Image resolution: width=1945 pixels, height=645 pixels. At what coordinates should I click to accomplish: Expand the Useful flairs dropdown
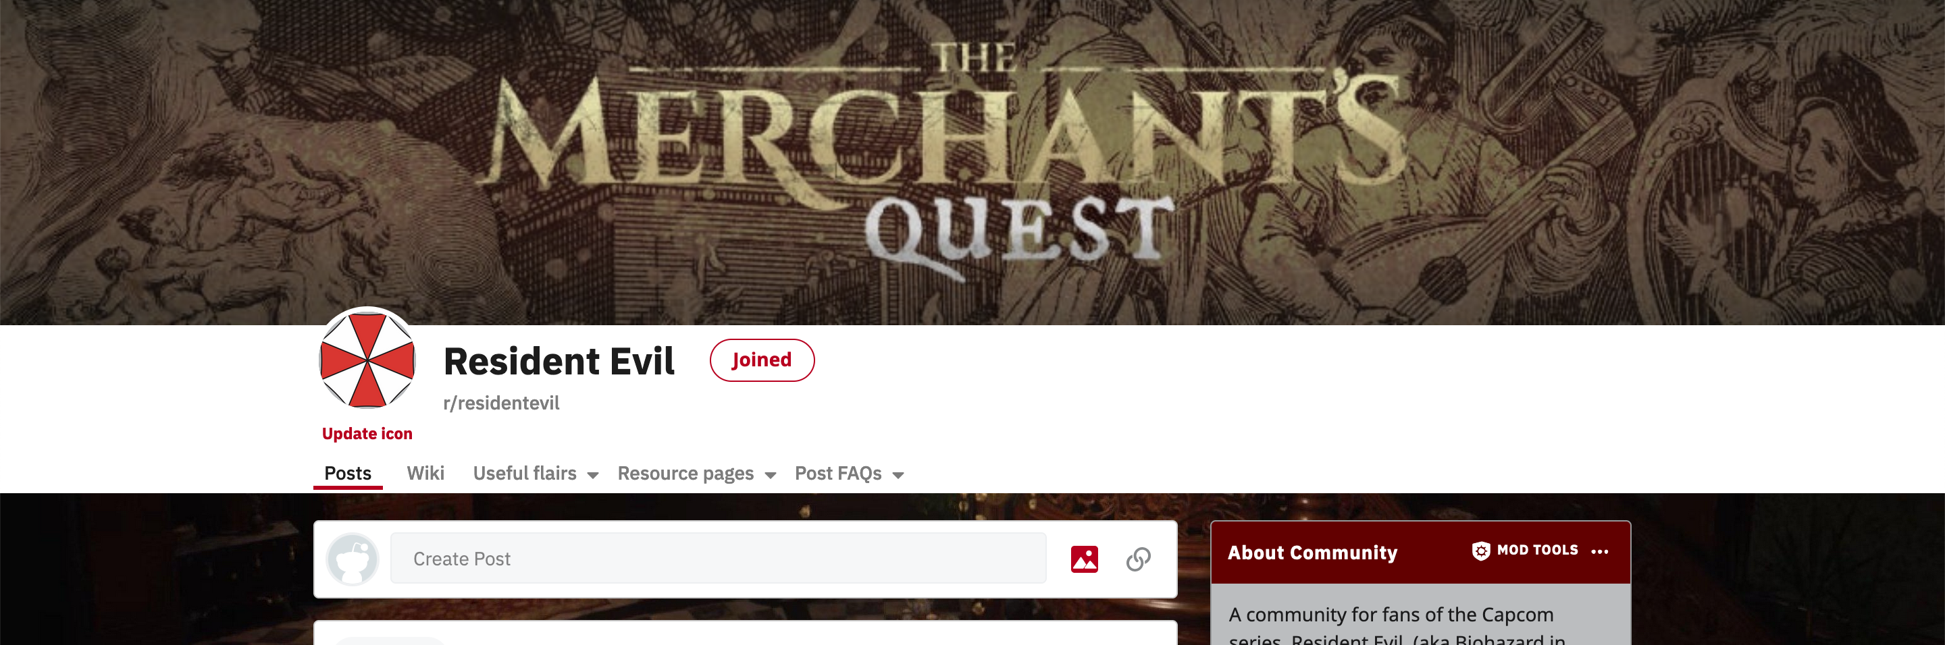click(536, 474)
